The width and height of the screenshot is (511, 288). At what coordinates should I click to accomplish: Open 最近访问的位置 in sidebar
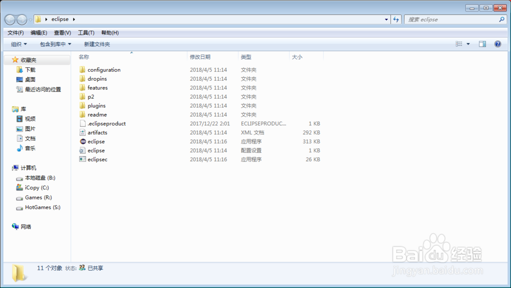point(43,90)
